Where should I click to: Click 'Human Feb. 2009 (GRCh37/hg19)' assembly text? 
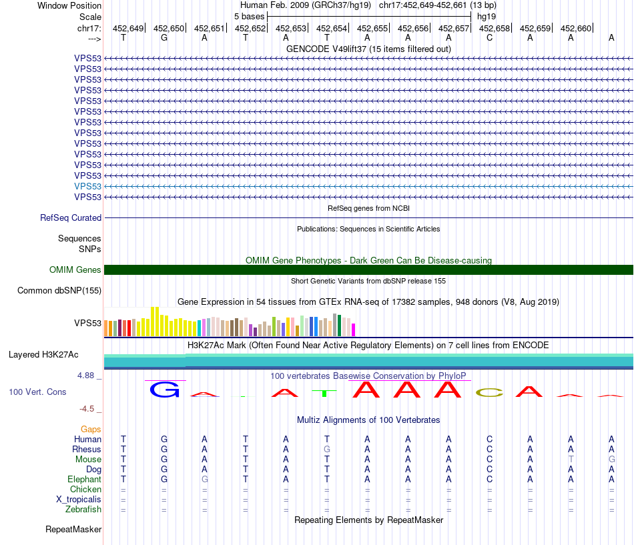click(306, 5)
